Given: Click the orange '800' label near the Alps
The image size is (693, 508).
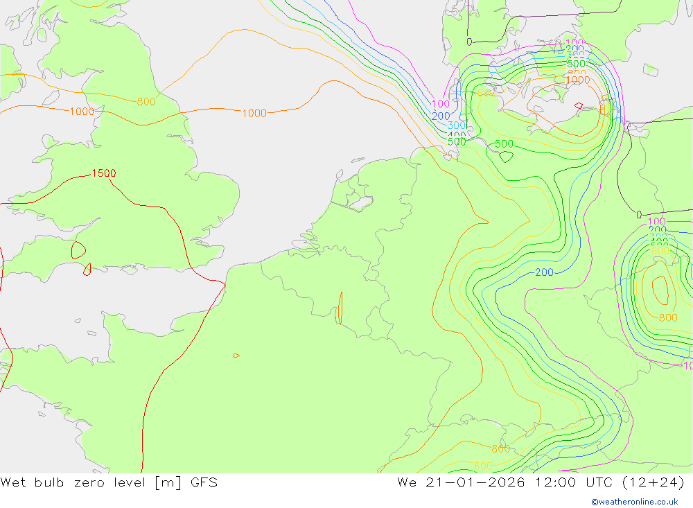Looking at the screenshot, I should (501, 449).
